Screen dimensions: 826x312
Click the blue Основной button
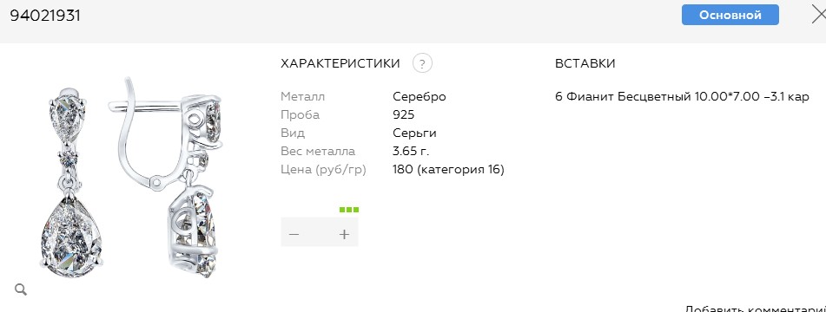click(x=730, y=16)
